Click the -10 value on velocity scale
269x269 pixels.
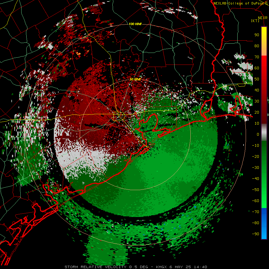pyautogui.click(x=256, y=146)
